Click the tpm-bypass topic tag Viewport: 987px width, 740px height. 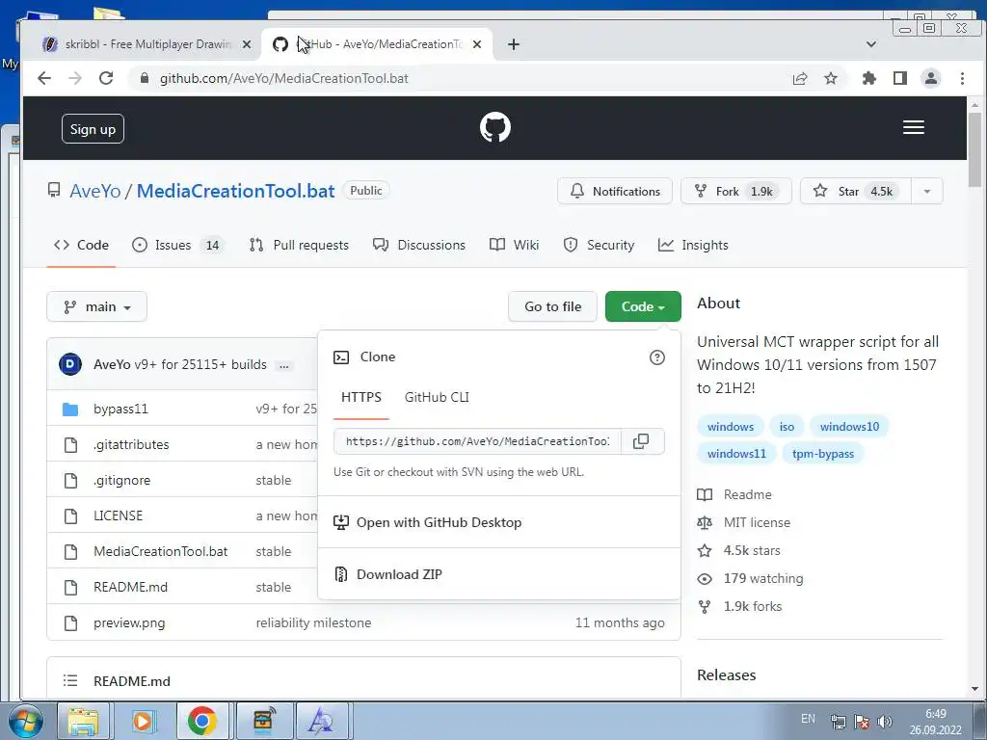point(823,454)
